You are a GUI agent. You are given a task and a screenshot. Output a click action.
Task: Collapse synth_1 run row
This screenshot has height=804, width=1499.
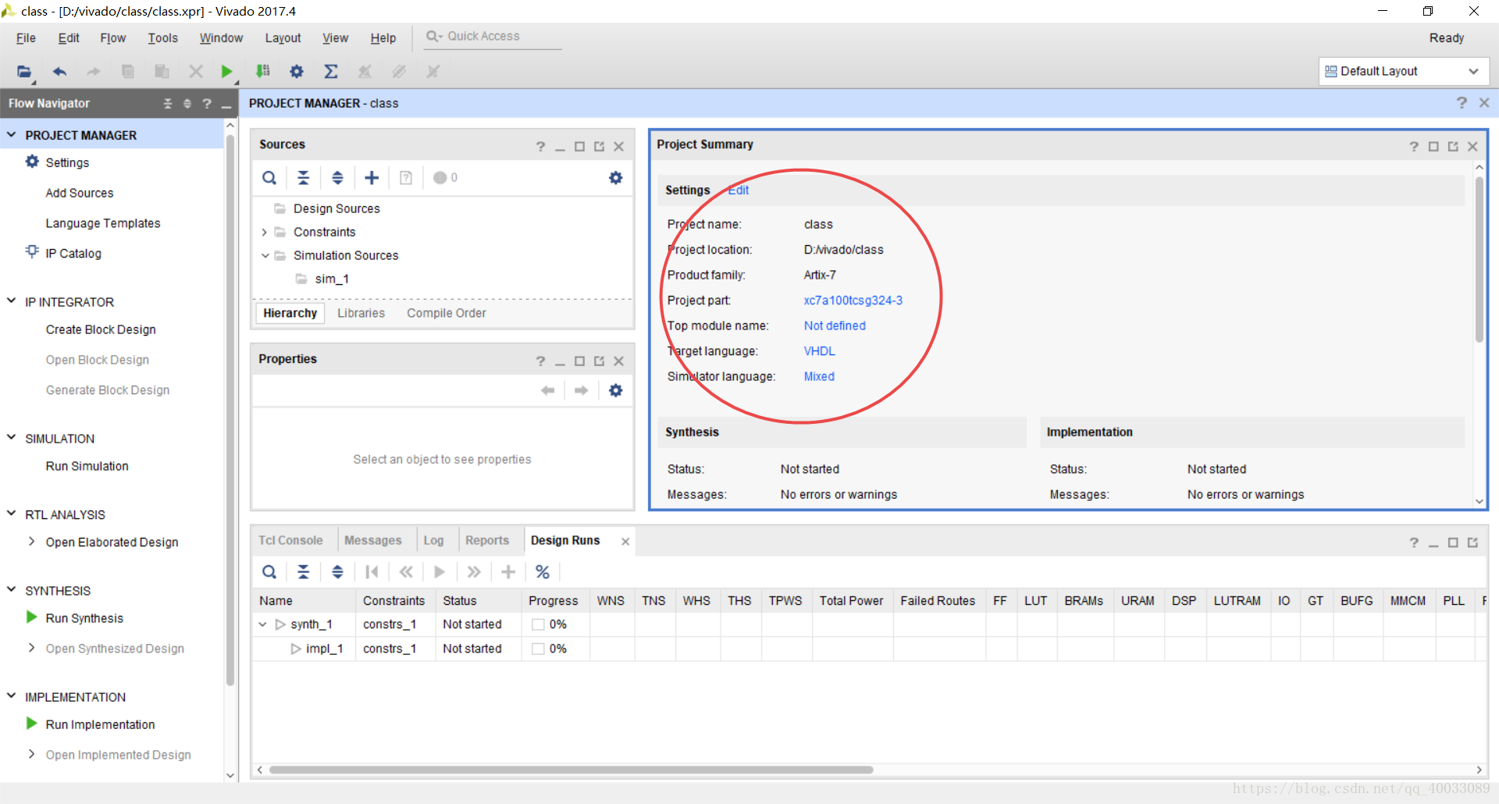click(x=262, y=624)
